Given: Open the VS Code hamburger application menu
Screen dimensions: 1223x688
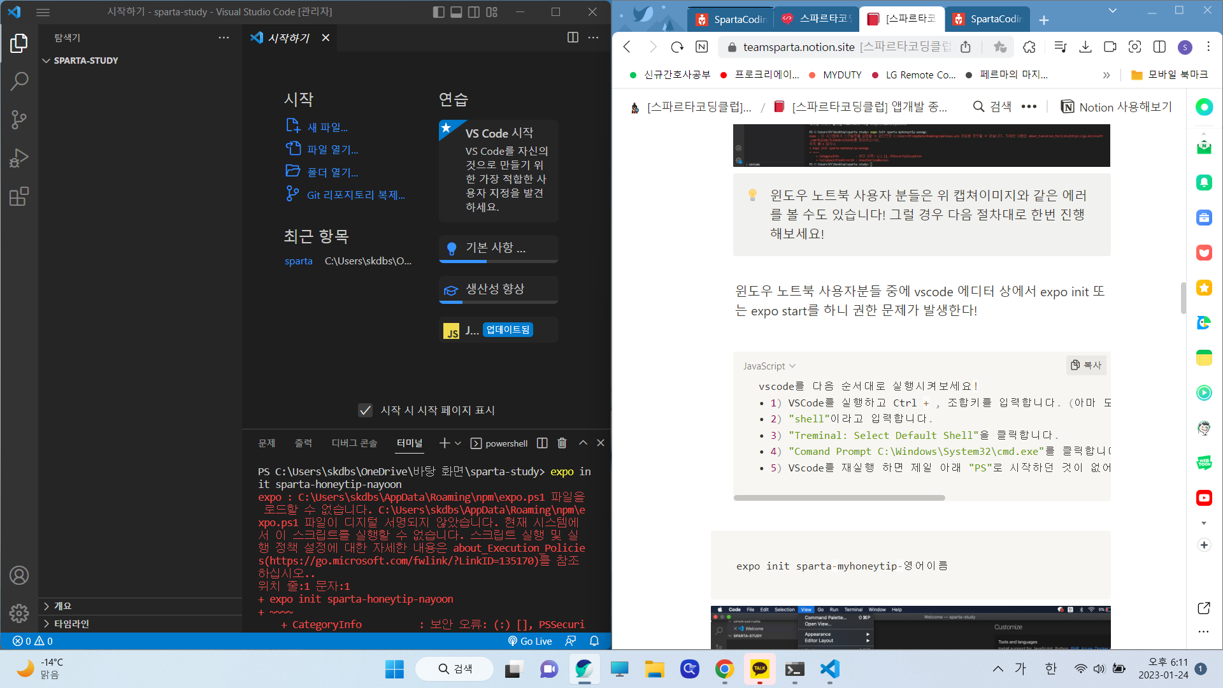Looking at the screenshot, I should click(43, 12).
